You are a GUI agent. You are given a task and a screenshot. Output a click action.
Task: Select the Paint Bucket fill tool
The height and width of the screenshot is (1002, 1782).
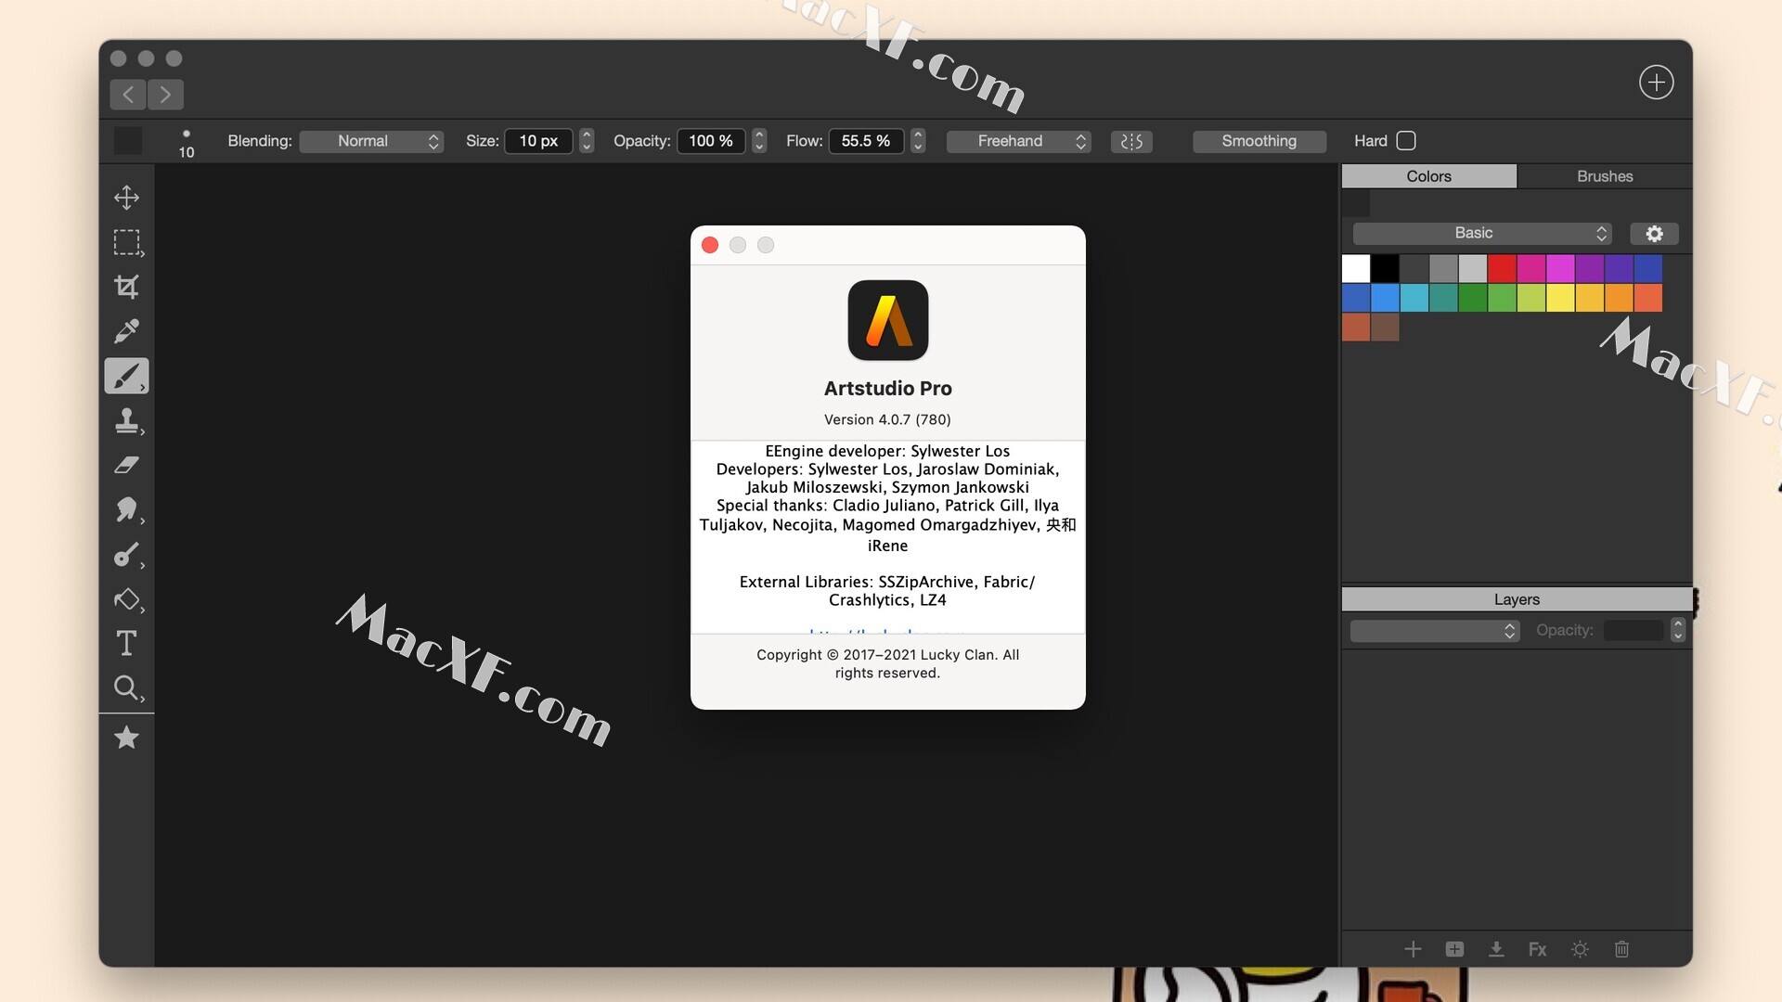click(x=127, y=599)
